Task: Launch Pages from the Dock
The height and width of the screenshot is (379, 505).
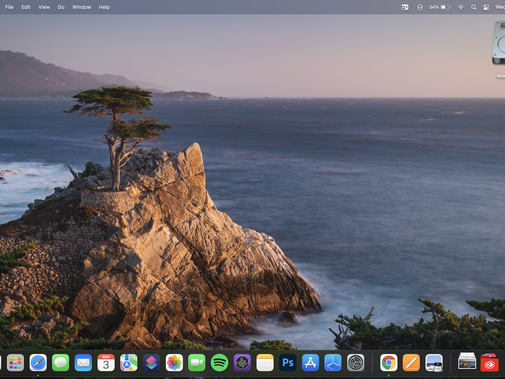Action: point(411,363)
